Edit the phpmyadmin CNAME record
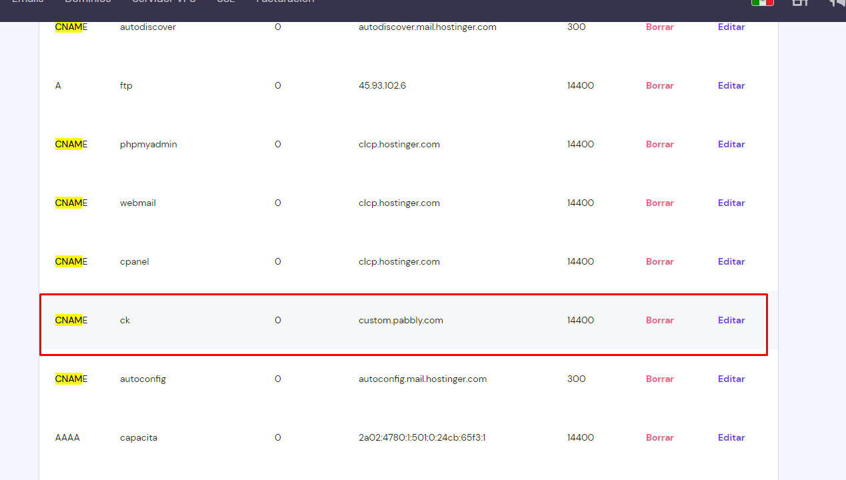 [x=731, y=145]
